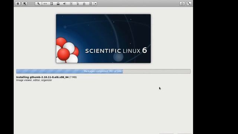Click the snapshot icon beside the pause button

coord(25,4)
